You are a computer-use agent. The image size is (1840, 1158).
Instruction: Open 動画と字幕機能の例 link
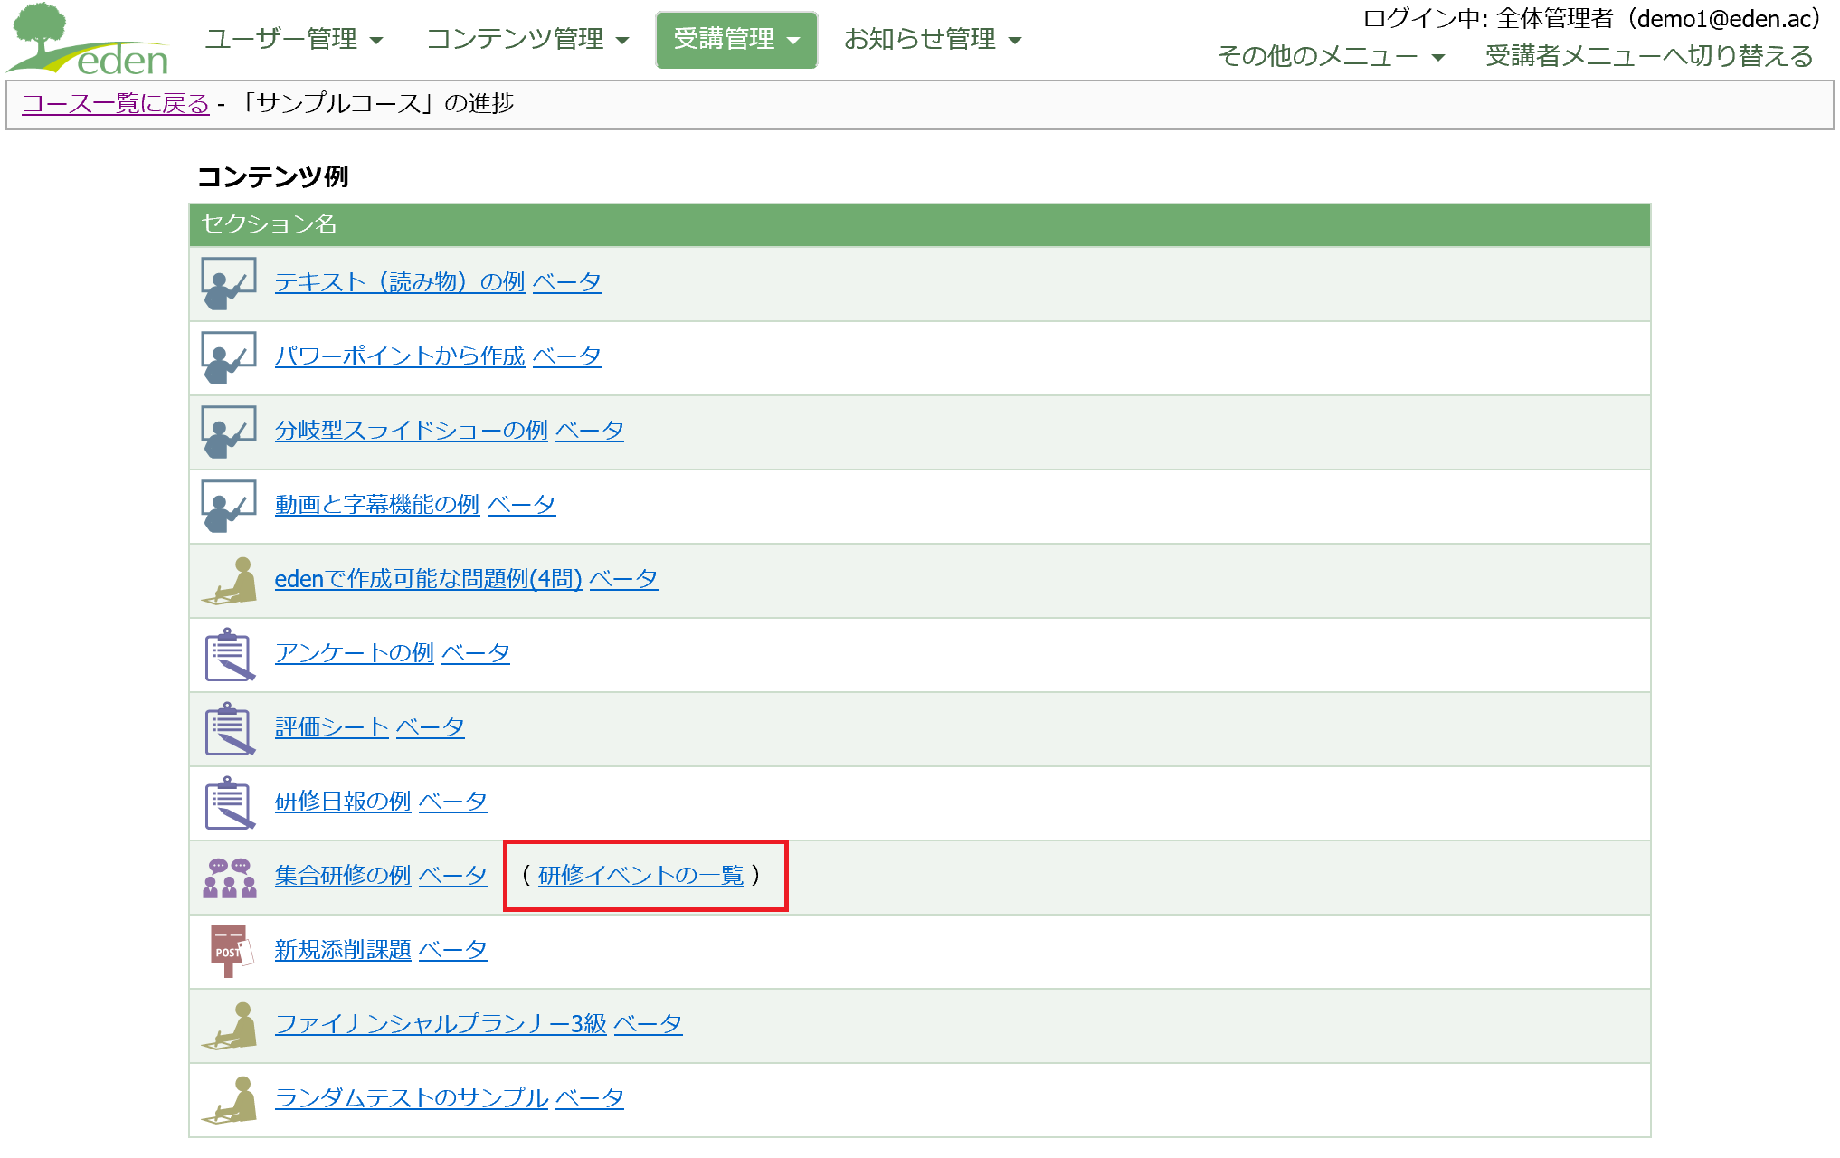377,504
